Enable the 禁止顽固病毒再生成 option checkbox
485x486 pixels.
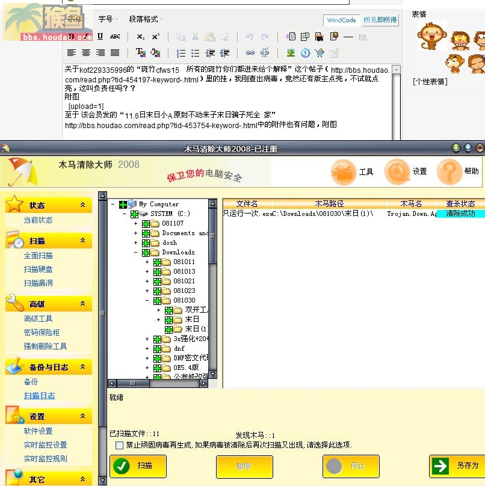coord(119,445)
